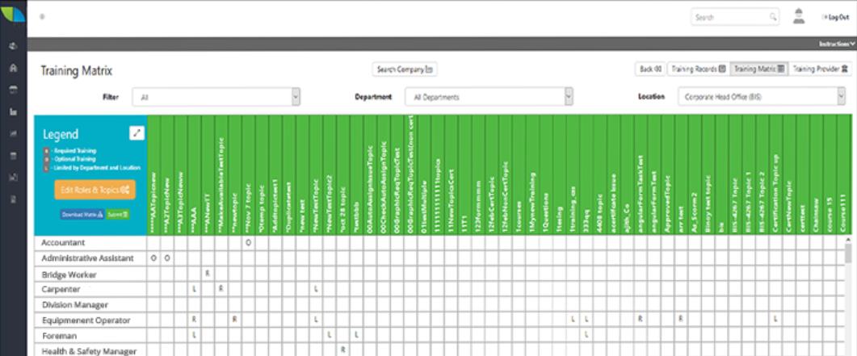857x356 pixels.
Task: Click the Certification Topic up column header
Action: coord(775,174)
